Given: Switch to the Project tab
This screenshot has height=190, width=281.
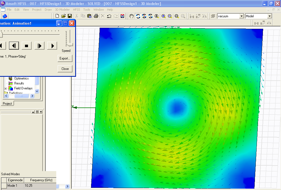Looking at the screenshot, I should pos(7,104).
